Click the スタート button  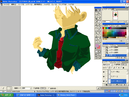pyautogui.click(x=7, y=95)
